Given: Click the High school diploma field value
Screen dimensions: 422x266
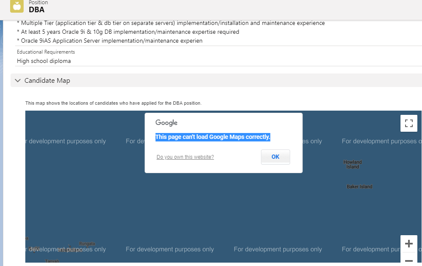Looking at the screenshot, I should click(x=44, y=61).
